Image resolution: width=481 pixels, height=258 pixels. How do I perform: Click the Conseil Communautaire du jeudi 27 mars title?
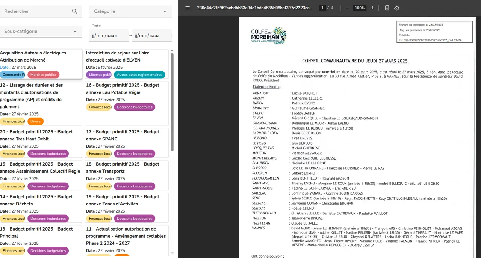[x=355, y=61]
